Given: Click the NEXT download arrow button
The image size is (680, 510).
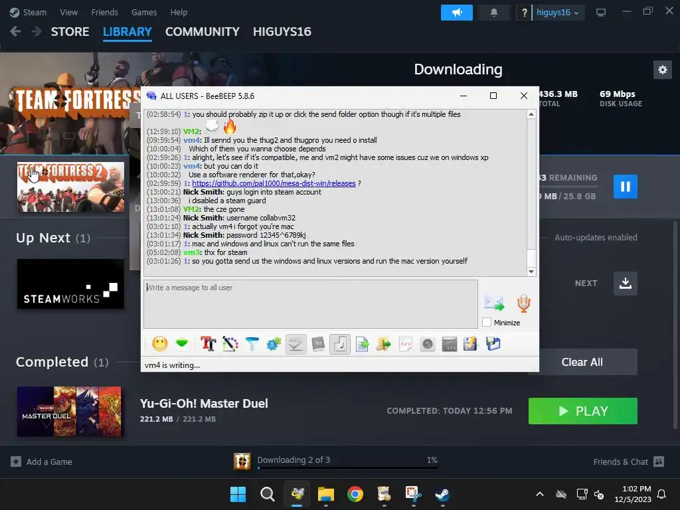Looking at the screenshot, I should coord(625,283).
